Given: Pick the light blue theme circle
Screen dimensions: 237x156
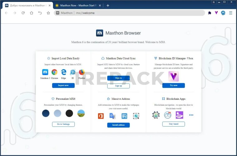Looking at the screenshot, I should 57,113.
